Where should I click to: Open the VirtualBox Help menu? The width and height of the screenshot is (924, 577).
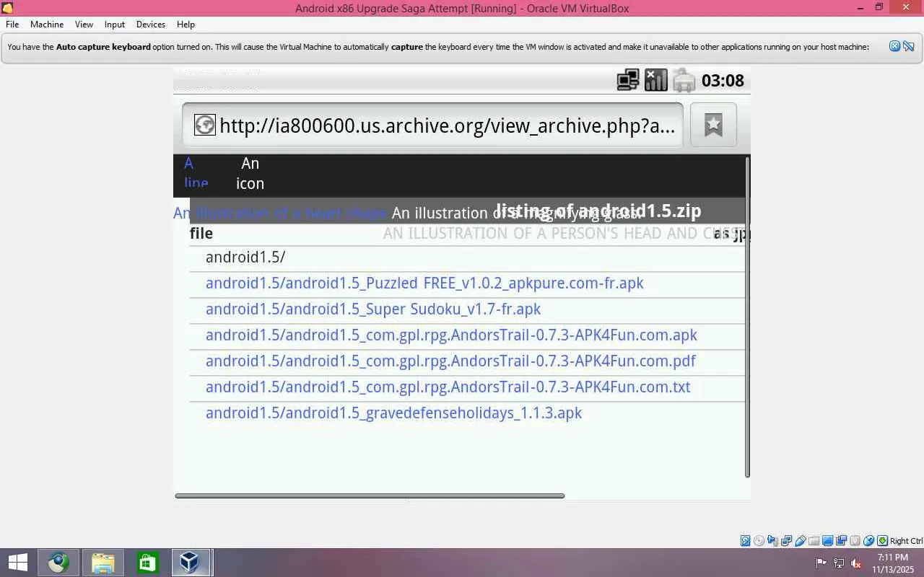186,24
